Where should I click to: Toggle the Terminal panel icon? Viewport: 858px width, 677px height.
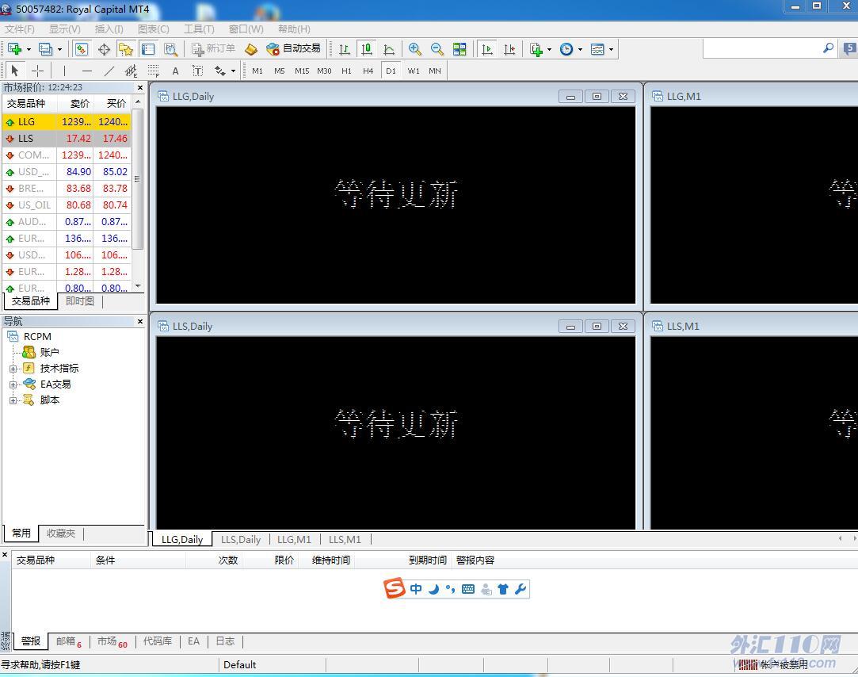(148, 49)
